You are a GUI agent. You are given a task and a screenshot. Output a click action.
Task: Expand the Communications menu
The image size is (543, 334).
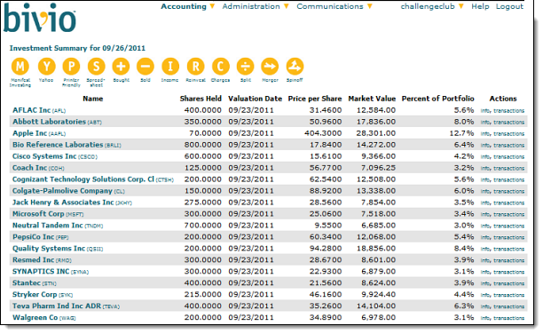[x=334, y=6]
